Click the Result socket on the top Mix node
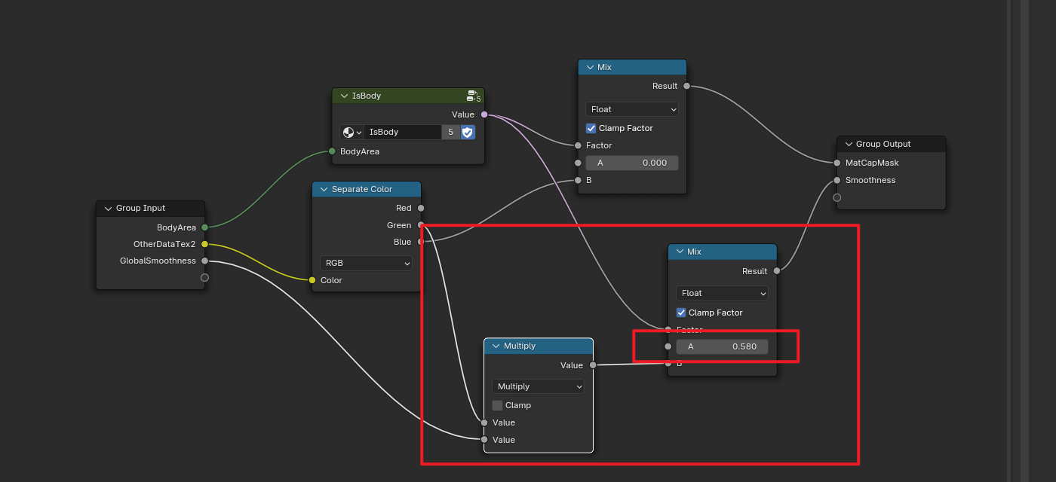1056x482 pixels. click(x=686, y=86)
